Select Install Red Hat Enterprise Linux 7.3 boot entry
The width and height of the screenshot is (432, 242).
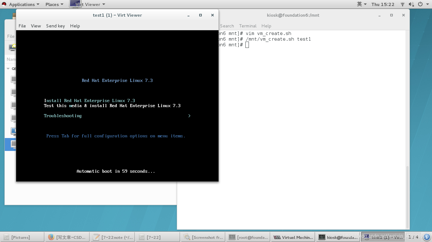point(89,101)
